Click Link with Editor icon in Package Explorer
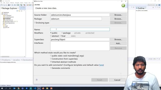161x90 pixels. click(19, 11)
